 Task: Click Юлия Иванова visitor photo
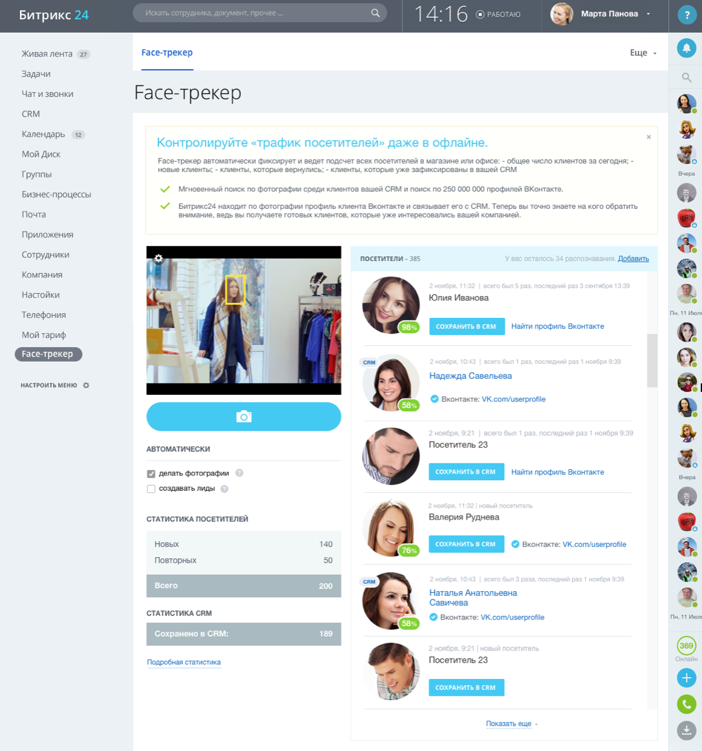[x=391, y=305]
